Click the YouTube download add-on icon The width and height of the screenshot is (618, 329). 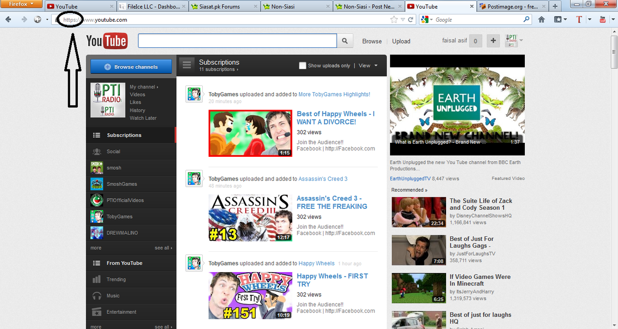[x=603, y=20]
